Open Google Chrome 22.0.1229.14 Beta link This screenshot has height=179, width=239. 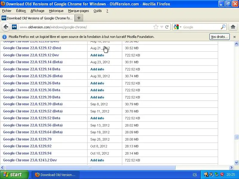pyautogui.click(x=32, y=69)
